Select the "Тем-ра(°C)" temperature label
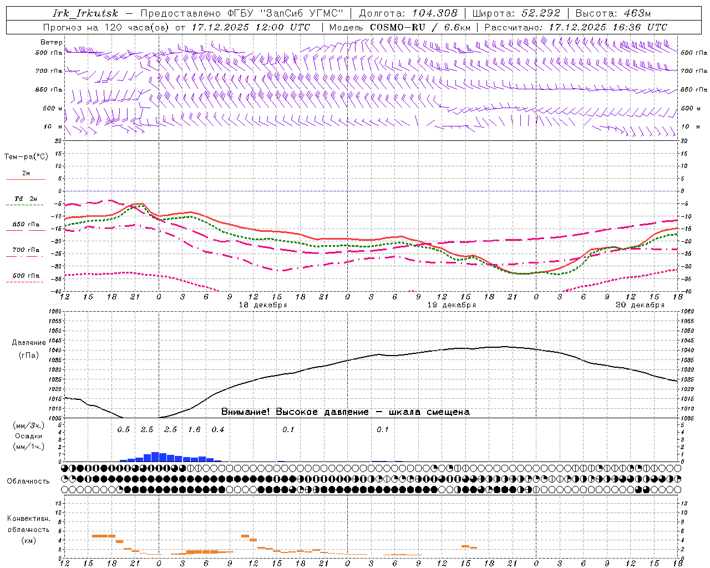Screen dimensions: 710x568 [x=26, y=157]
